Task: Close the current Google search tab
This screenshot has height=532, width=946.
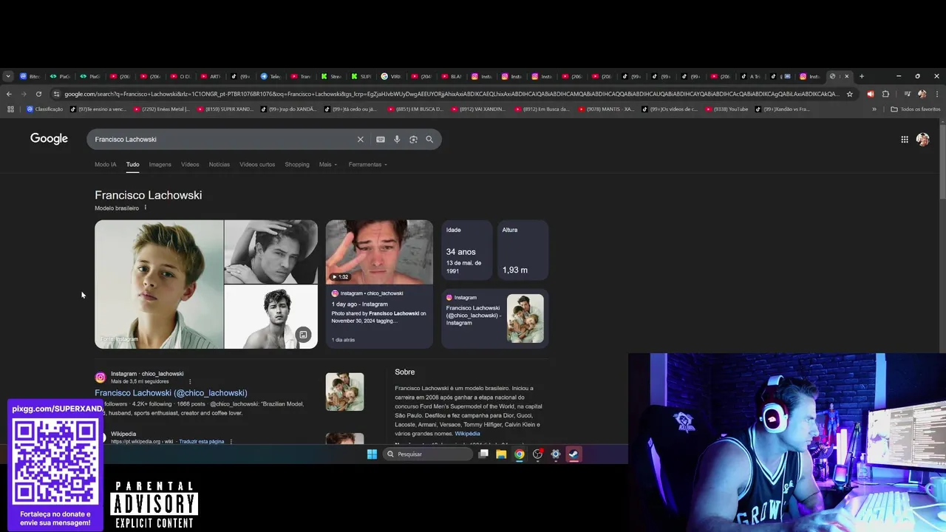Action: point(847,76)
